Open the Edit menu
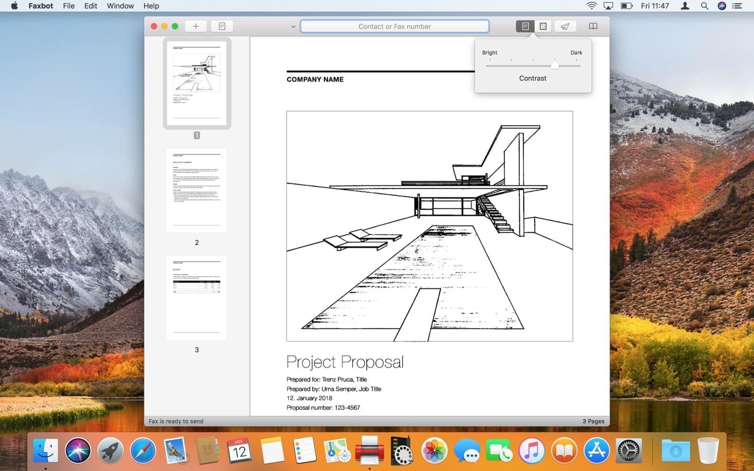Screen dimensions: 754x471 click(90, 6)
